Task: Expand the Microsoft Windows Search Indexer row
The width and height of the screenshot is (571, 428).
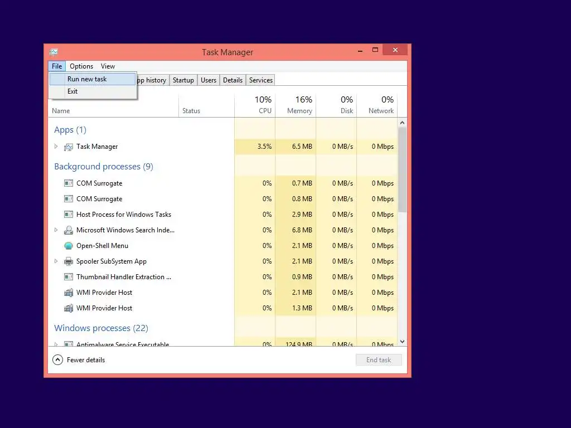Action: (x=56, y=230)
